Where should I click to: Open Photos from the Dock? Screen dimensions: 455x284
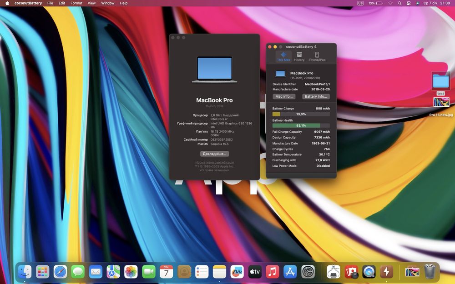click(x=131, y=272)
